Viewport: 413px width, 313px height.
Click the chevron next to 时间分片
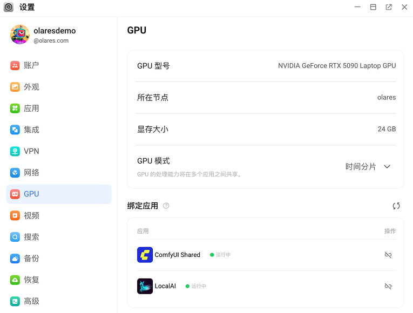point(387,167)
